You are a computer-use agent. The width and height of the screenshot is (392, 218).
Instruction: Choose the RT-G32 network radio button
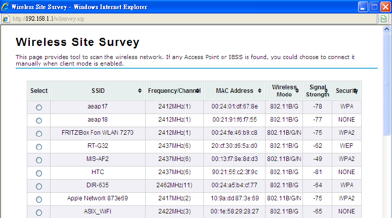click(39, 147)
